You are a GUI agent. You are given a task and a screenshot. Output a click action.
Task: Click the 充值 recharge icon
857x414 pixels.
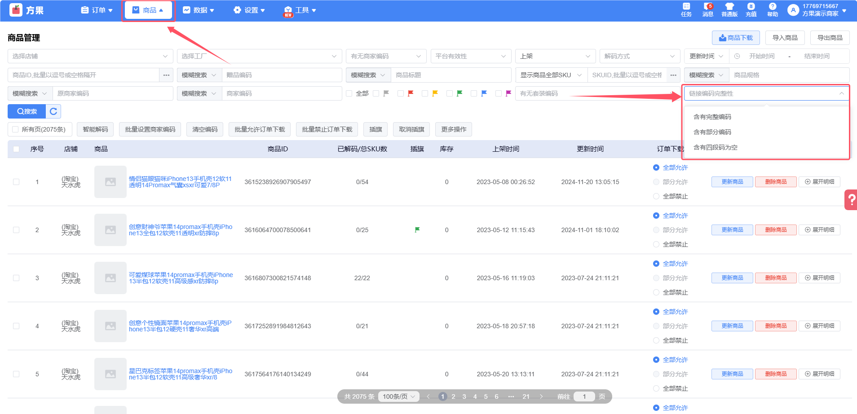(751, 9)
